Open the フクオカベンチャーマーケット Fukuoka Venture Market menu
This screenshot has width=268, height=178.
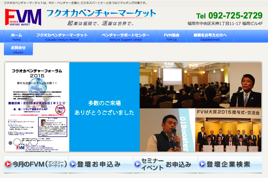62,36
